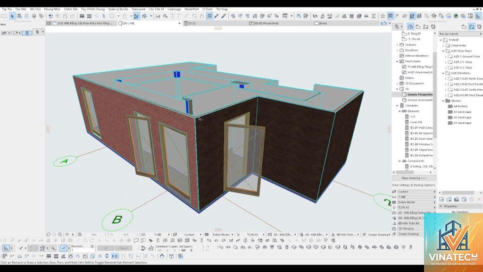Click the Navigator horizontal scrollbar
483x272 pixels.
(x=405, y=172)
